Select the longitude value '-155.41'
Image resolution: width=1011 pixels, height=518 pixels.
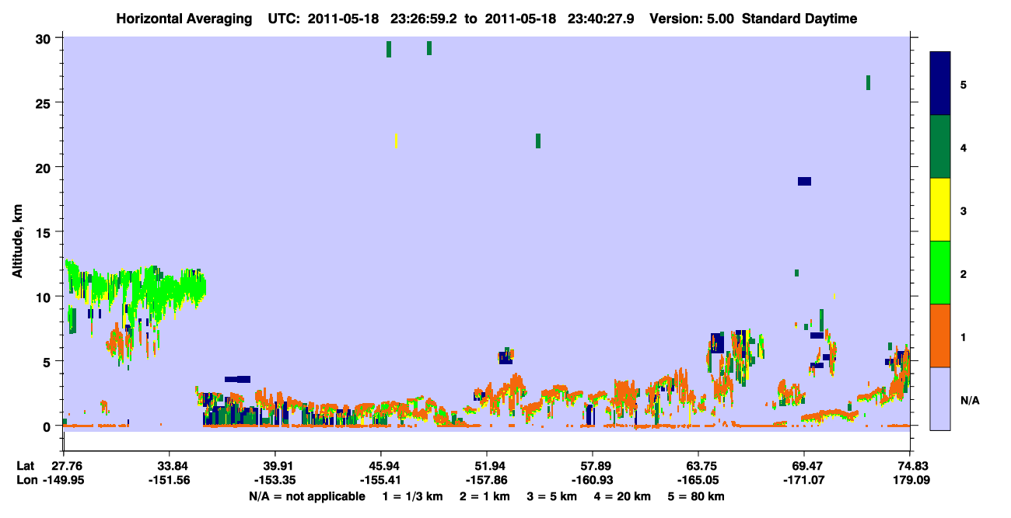(380, 480)
